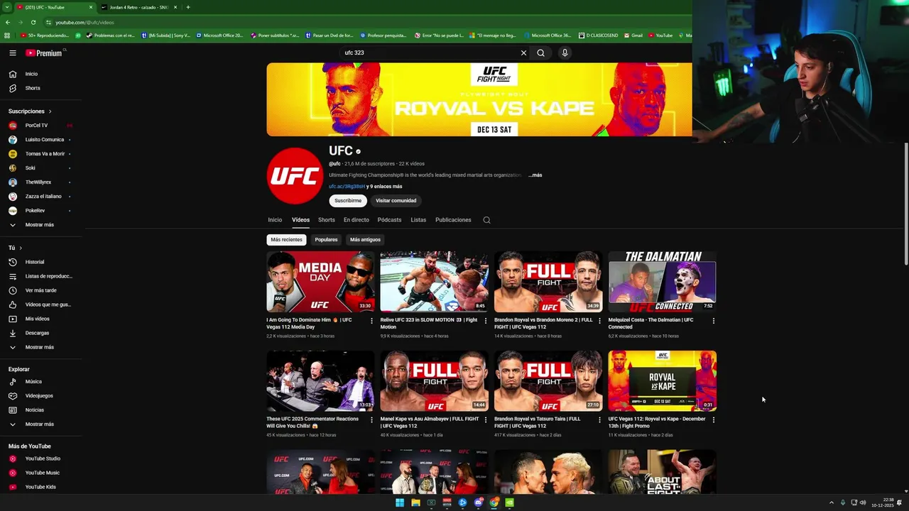Open Discord from the taskbar
909x511 pixels.
pos(478,502)
